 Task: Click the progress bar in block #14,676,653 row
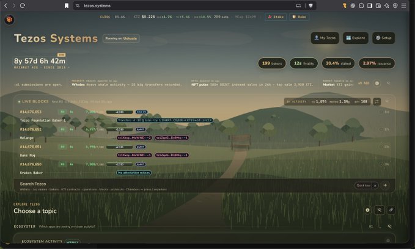coord(119,112)
